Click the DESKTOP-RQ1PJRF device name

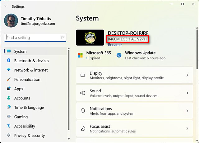(x=128, y=33)
